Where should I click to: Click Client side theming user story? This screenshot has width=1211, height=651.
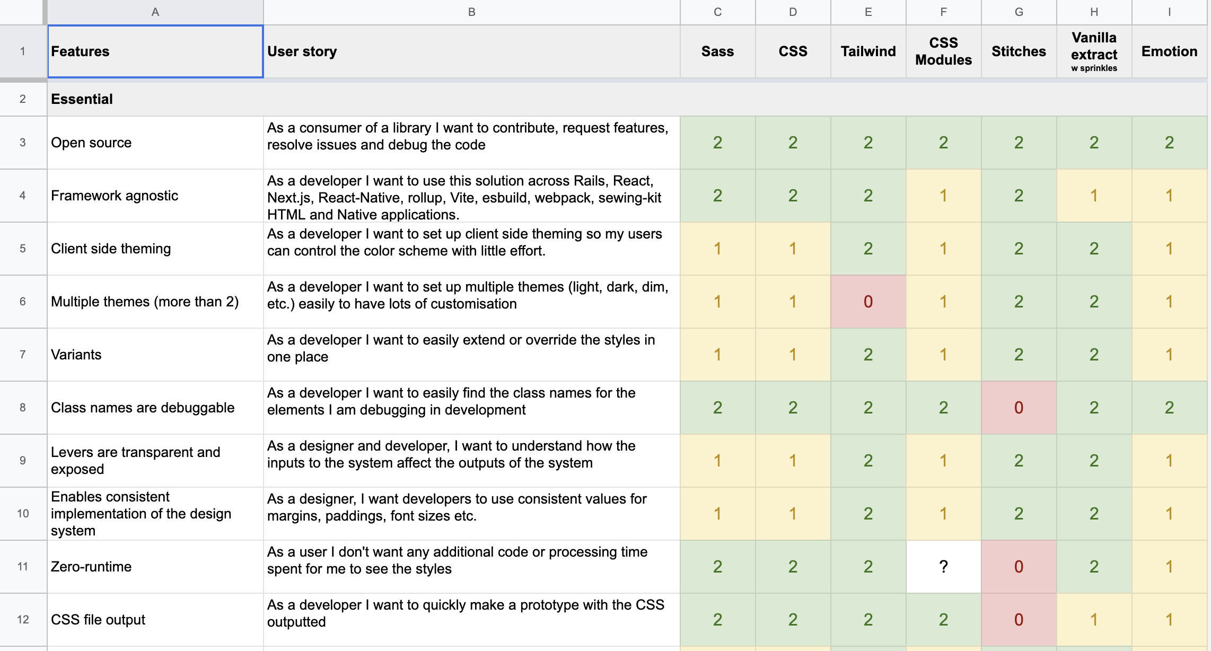tap(464, 242)
